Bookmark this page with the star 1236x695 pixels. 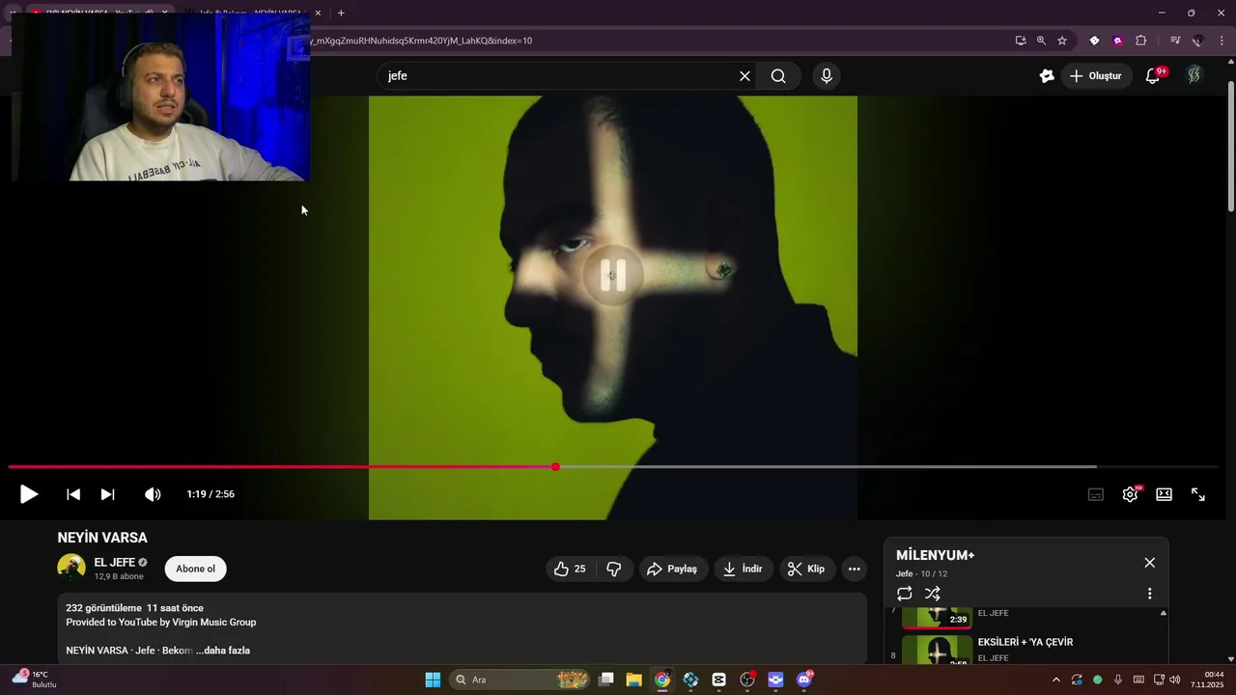click(1062, 41)
